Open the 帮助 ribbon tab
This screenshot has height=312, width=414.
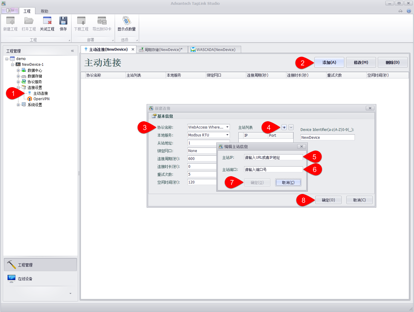[44, 11]
